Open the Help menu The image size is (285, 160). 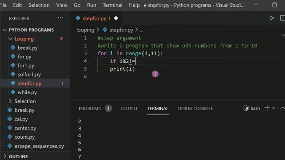(134, 5)
